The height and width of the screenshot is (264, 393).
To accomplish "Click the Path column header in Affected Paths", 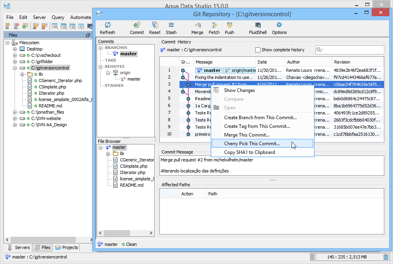I will [295, 194].
